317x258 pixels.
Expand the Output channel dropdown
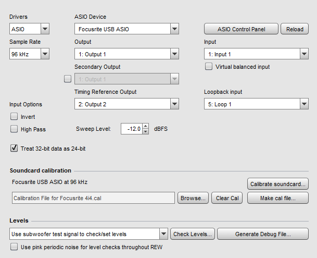pyautogui.click(x=126, y=54)
